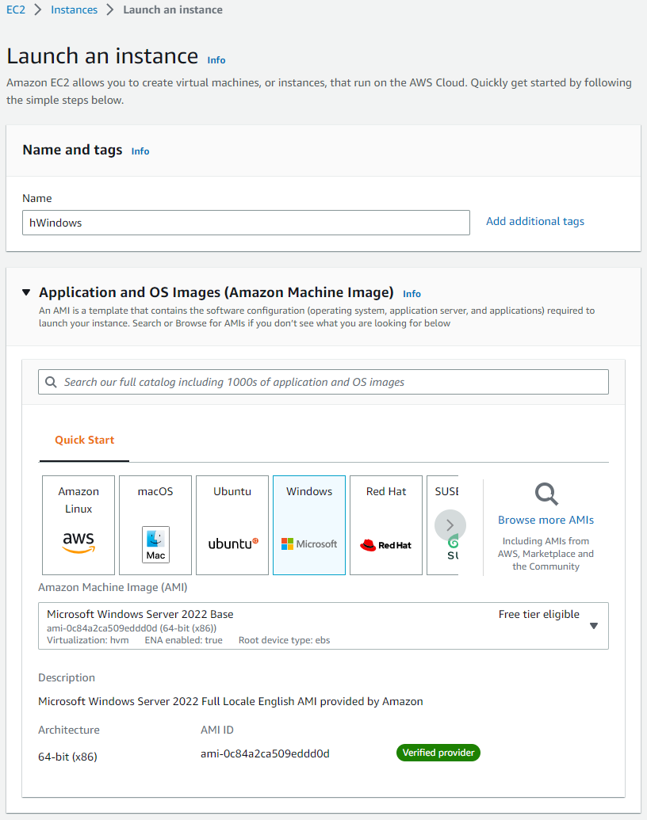This screenshot has height=820, width=647.
Task: Click the AMI description text line
Action: click(x=230, y=701)
